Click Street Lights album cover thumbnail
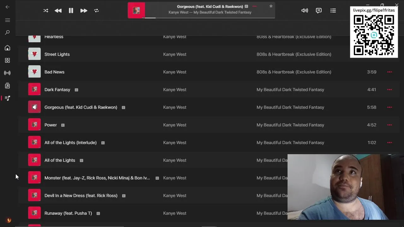This screenshot has height=227, width=404. pyautogui.click(x=34, y=54)
